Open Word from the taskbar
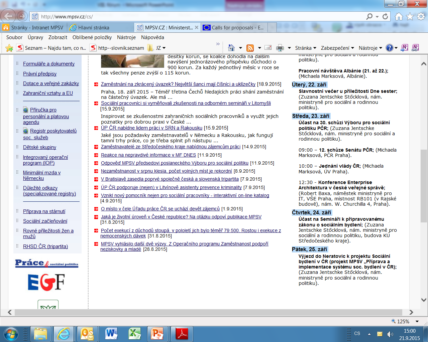Viewport: 428px width, 342px height. (111, 334)
